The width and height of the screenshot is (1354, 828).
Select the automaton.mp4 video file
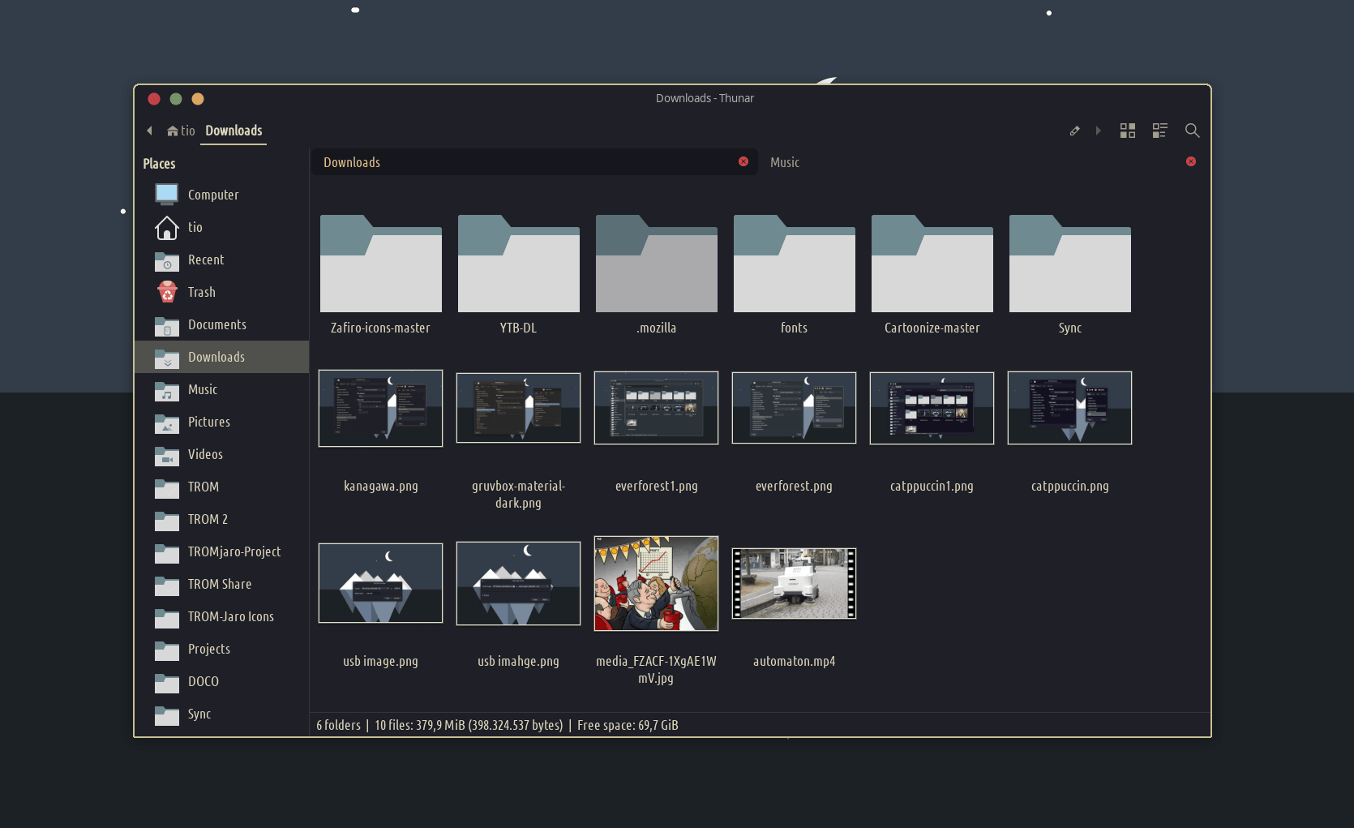pos(794,583)
